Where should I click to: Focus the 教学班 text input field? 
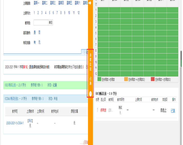point(41,22)
